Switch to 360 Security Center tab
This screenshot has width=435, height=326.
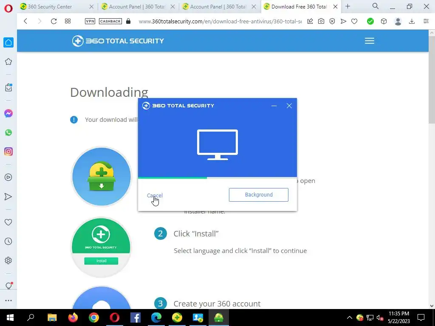click(57, 7)
